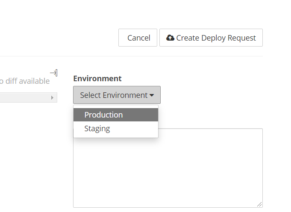Image resolution: width=291 pixels, height=212 pixels.
Task: Collapse the Select Environment dropdown list
Action: (x=117, y=95)
